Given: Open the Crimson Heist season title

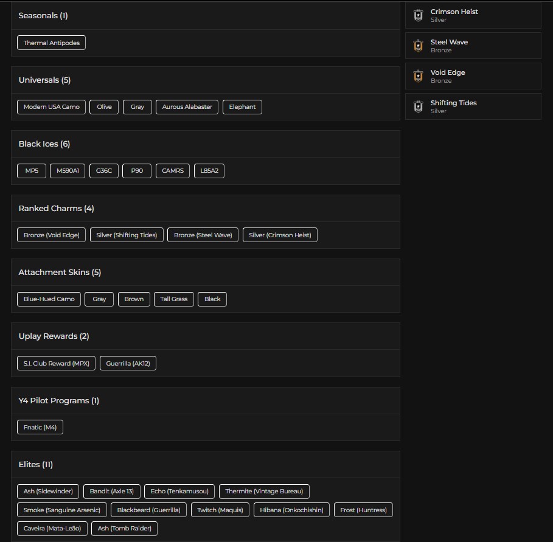Looking at the screenshot, I should point(454,12).
